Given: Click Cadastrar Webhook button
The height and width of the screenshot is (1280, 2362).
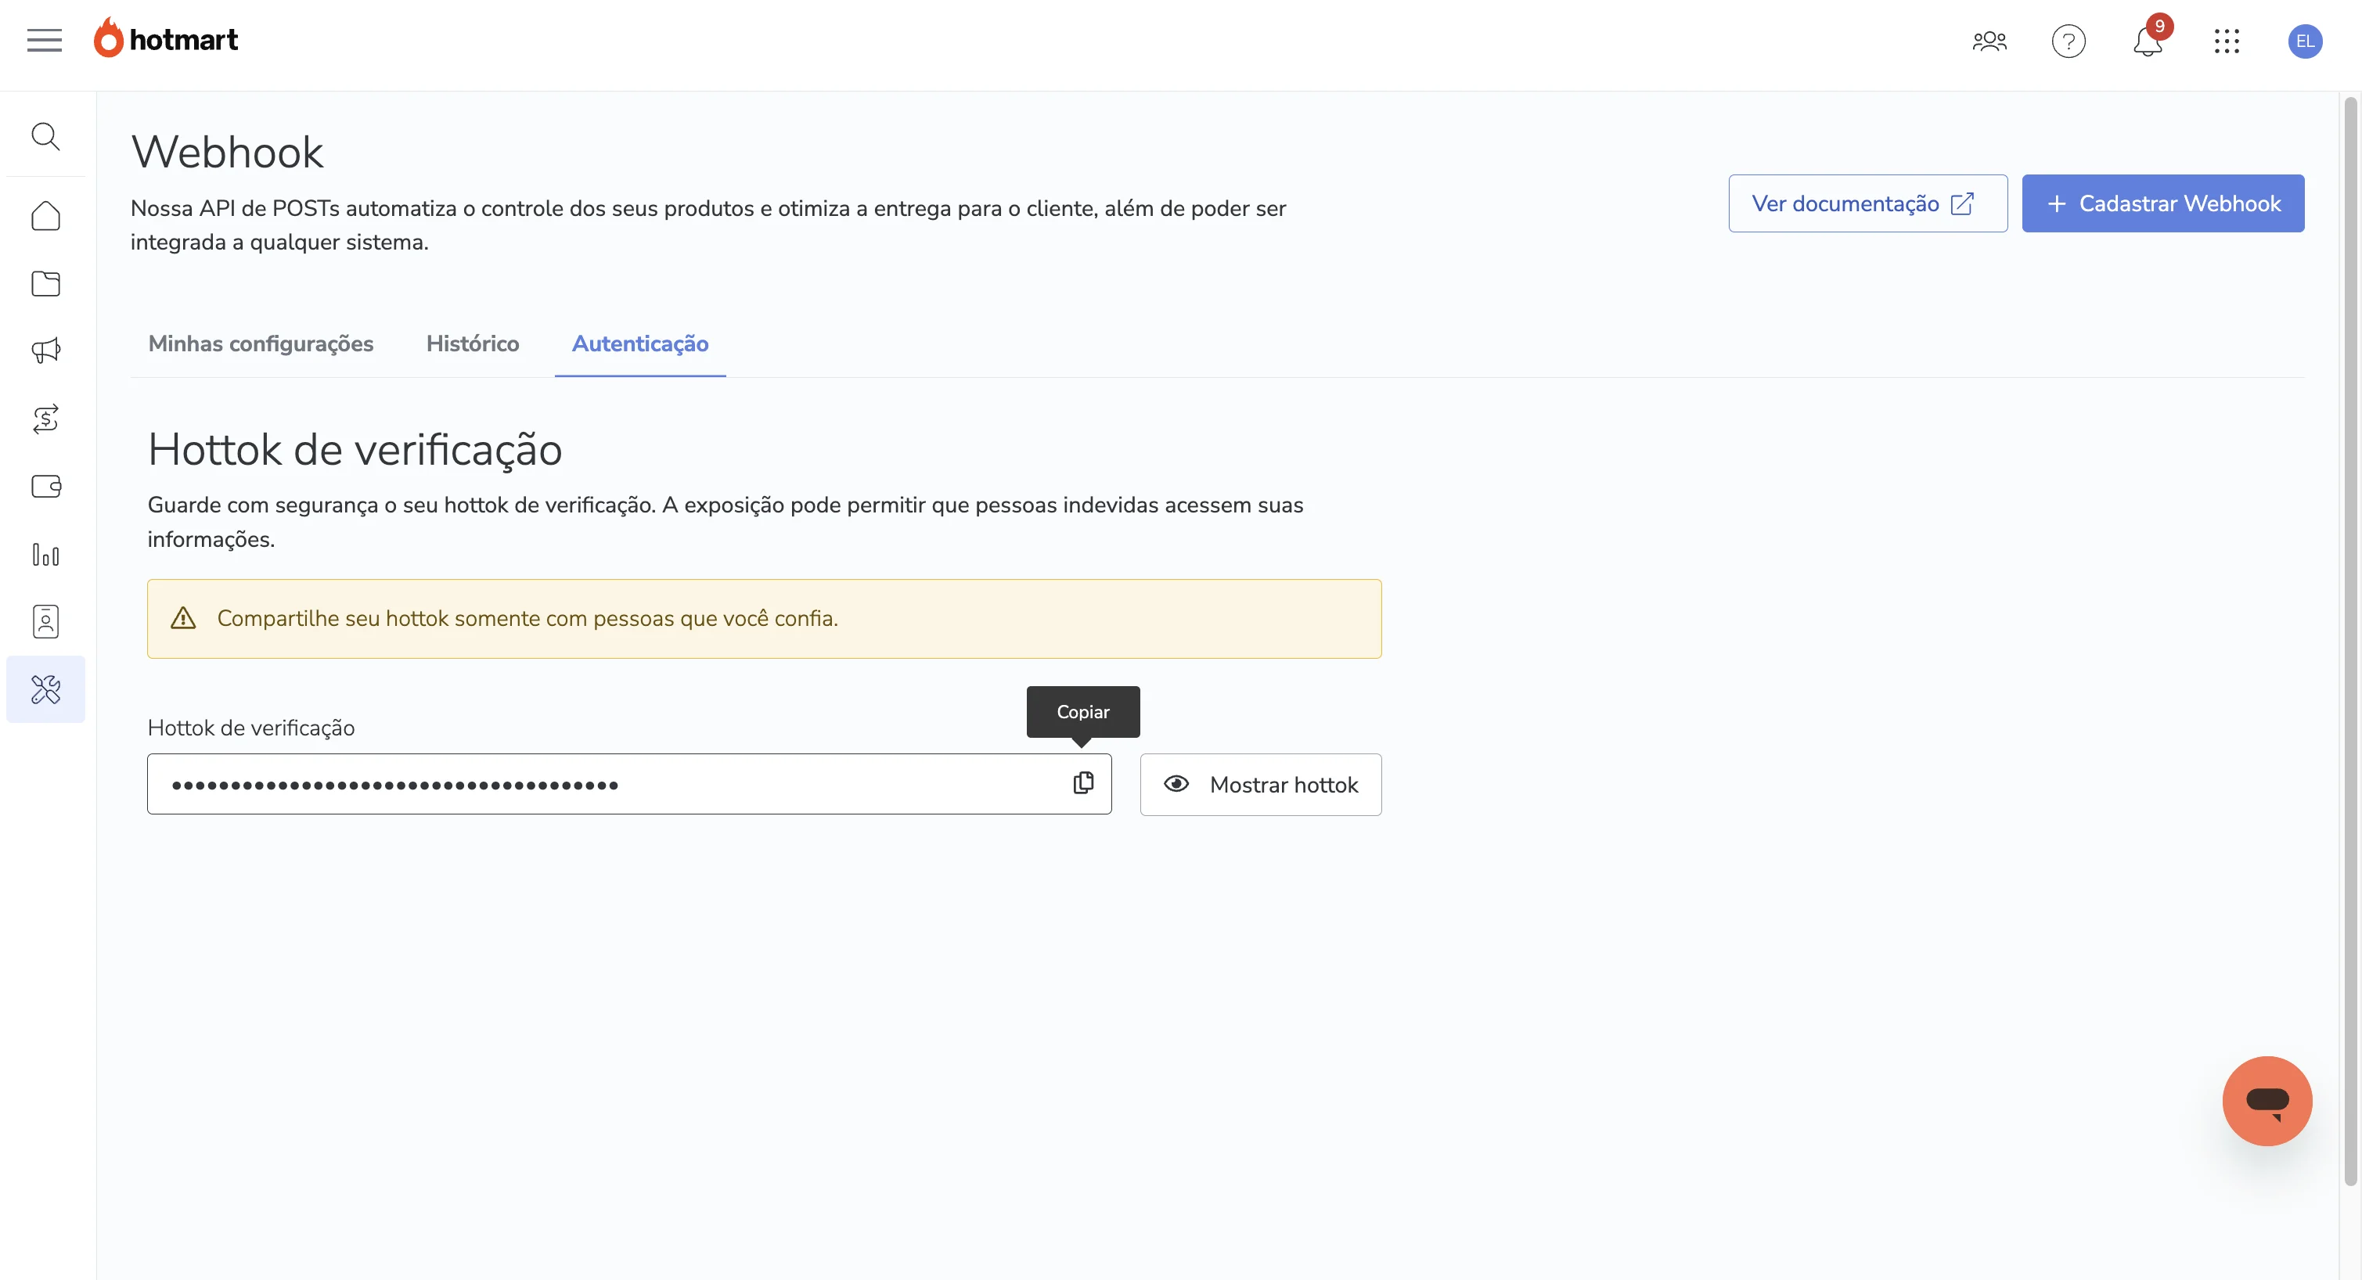Looking at the screenshot, I should tap(2164, 203).
